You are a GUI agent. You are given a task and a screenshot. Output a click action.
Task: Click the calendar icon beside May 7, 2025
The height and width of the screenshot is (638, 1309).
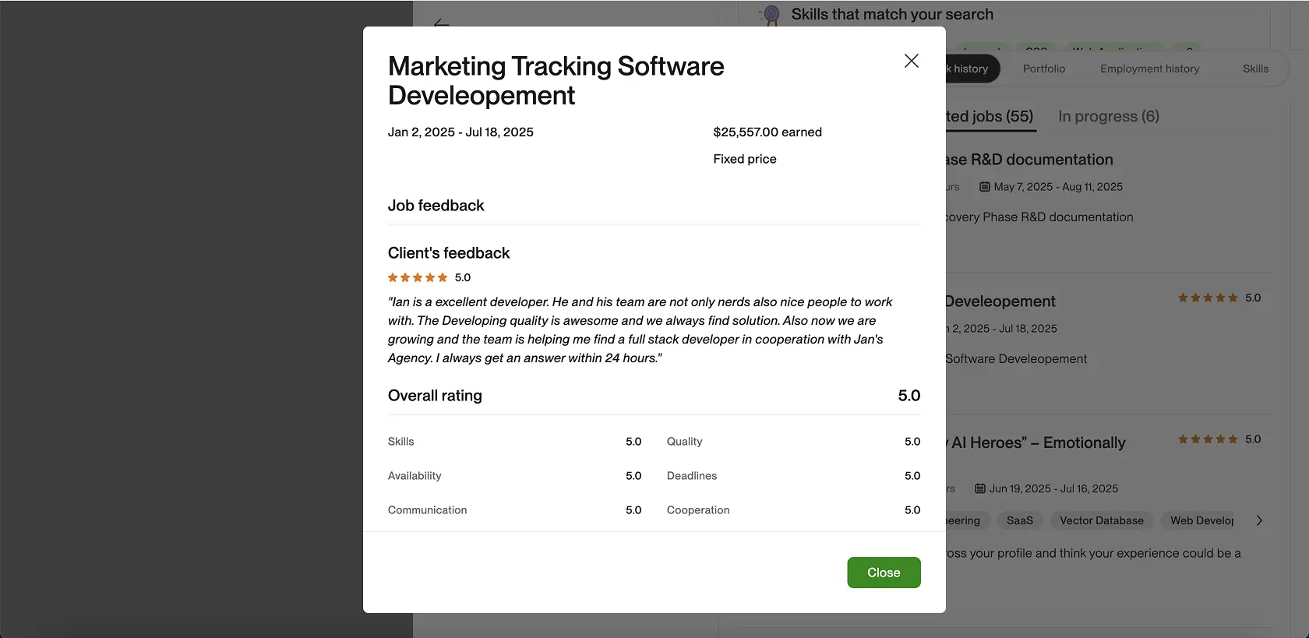(985, 187)
